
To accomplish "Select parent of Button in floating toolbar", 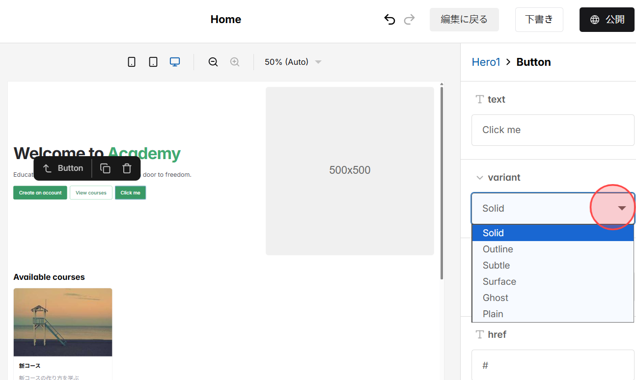I will [x=48, y=168].
